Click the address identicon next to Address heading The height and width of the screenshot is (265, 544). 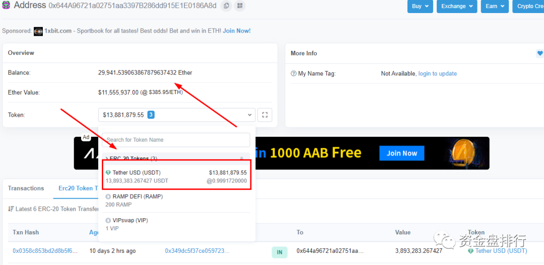pos(6,5)
